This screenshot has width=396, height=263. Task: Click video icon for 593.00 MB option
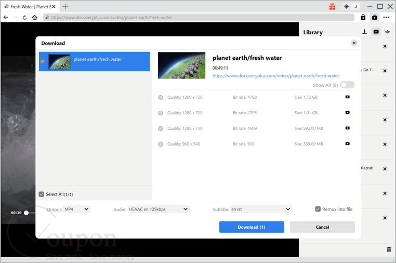348,128
